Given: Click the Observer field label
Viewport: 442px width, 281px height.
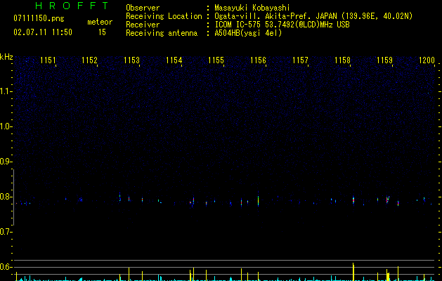Looking at the screenshot, I should pyautogui.click(x=143, y=8).
